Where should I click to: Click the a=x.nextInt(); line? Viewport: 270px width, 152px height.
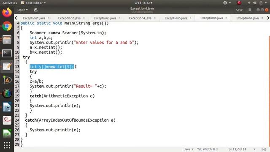tap(46, 47)
